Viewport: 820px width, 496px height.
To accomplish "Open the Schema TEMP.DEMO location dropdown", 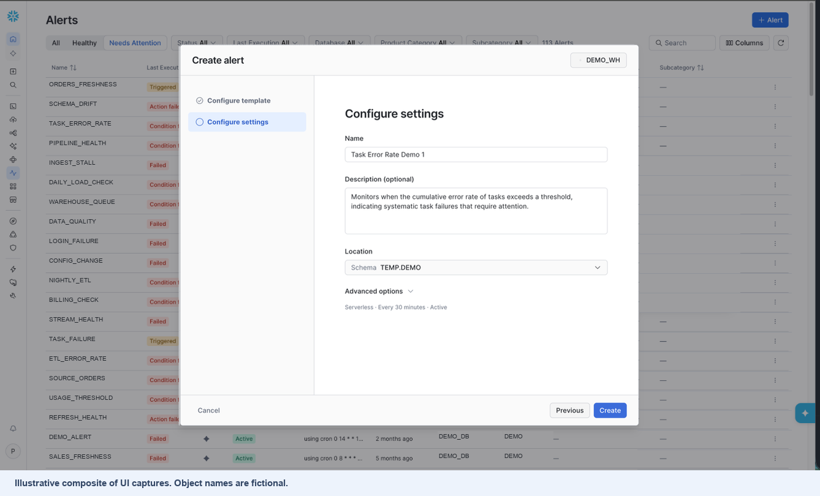I will tap(476, 268).
